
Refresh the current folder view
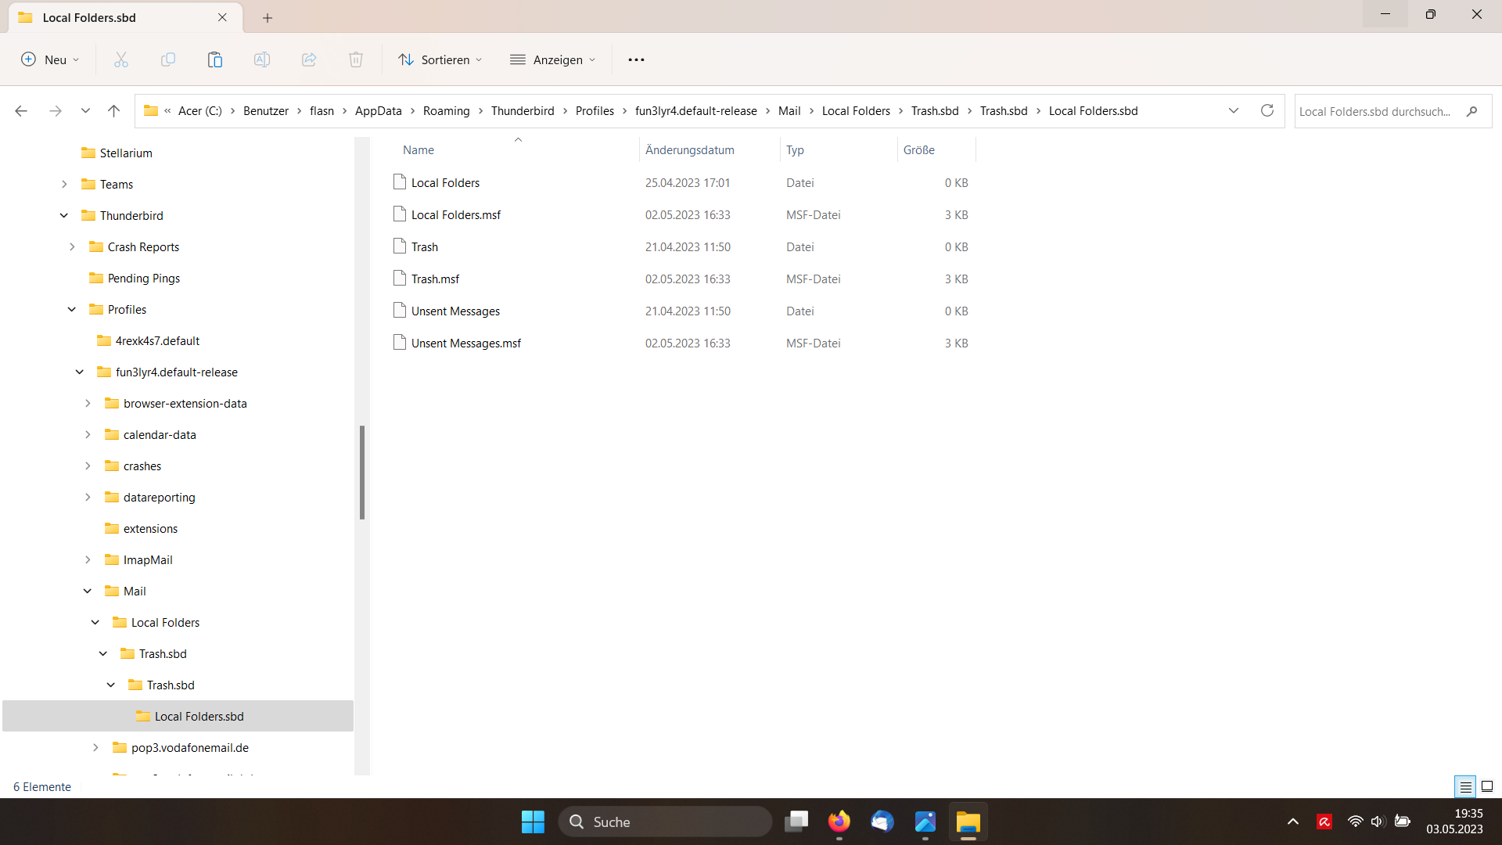pos(1267,110)
